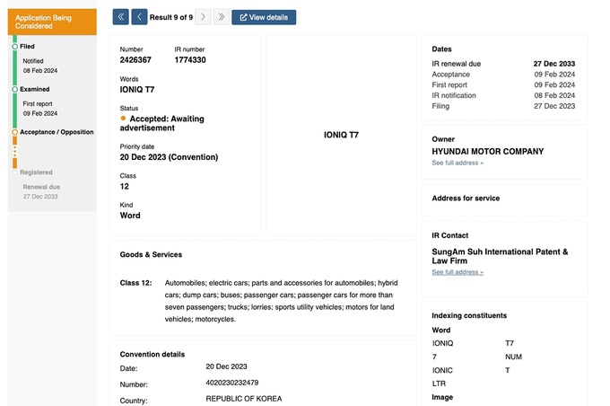The image size is (610, 406).
Task: Jump to last result with double-right arrow
Action: (221, 17)
